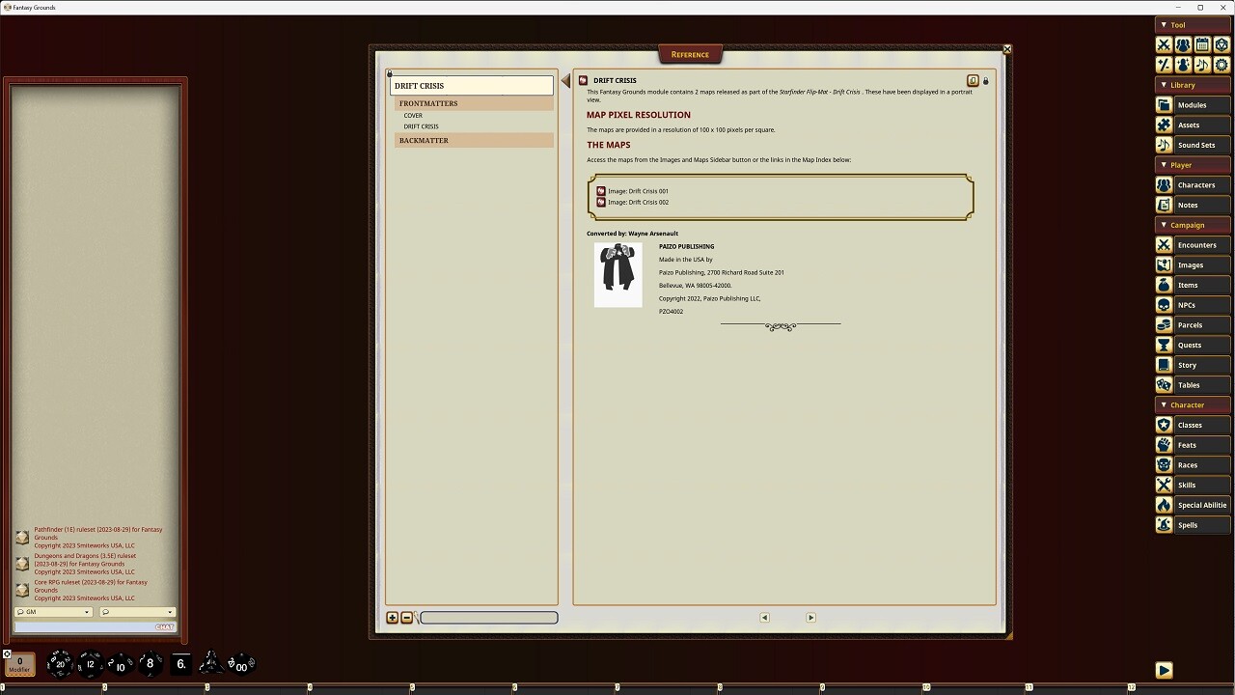Select FRONTMATTERS in the reference index
This screenshot has height=695, width=1235.
[x=427, y=103]
